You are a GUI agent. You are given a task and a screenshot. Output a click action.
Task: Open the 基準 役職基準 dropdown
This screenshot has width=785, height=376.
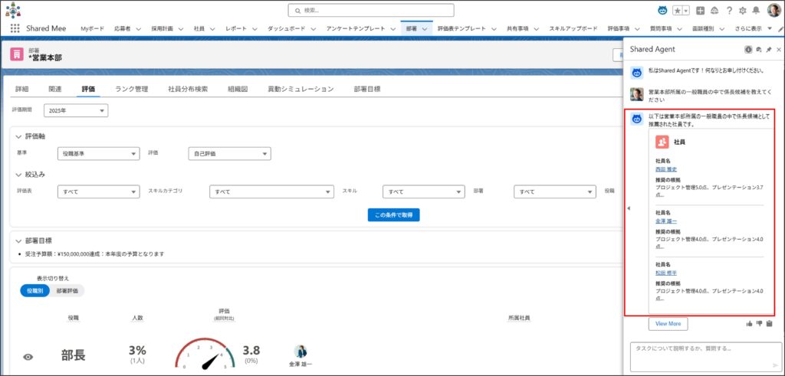pos(98,154)
